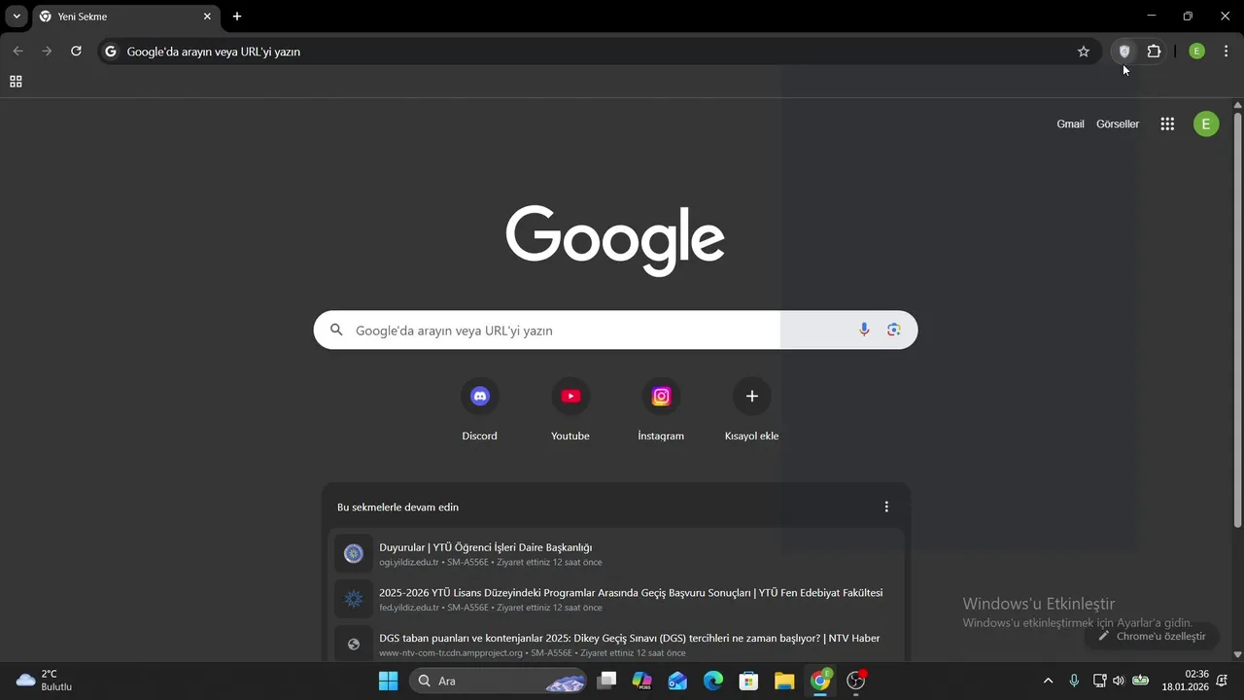Open the Discord shortcut
Screen dimensions: 1244x700
pos(479,409)
